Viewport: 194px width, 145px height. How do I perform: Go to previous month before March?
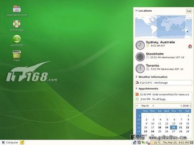(x=137, y=106)
